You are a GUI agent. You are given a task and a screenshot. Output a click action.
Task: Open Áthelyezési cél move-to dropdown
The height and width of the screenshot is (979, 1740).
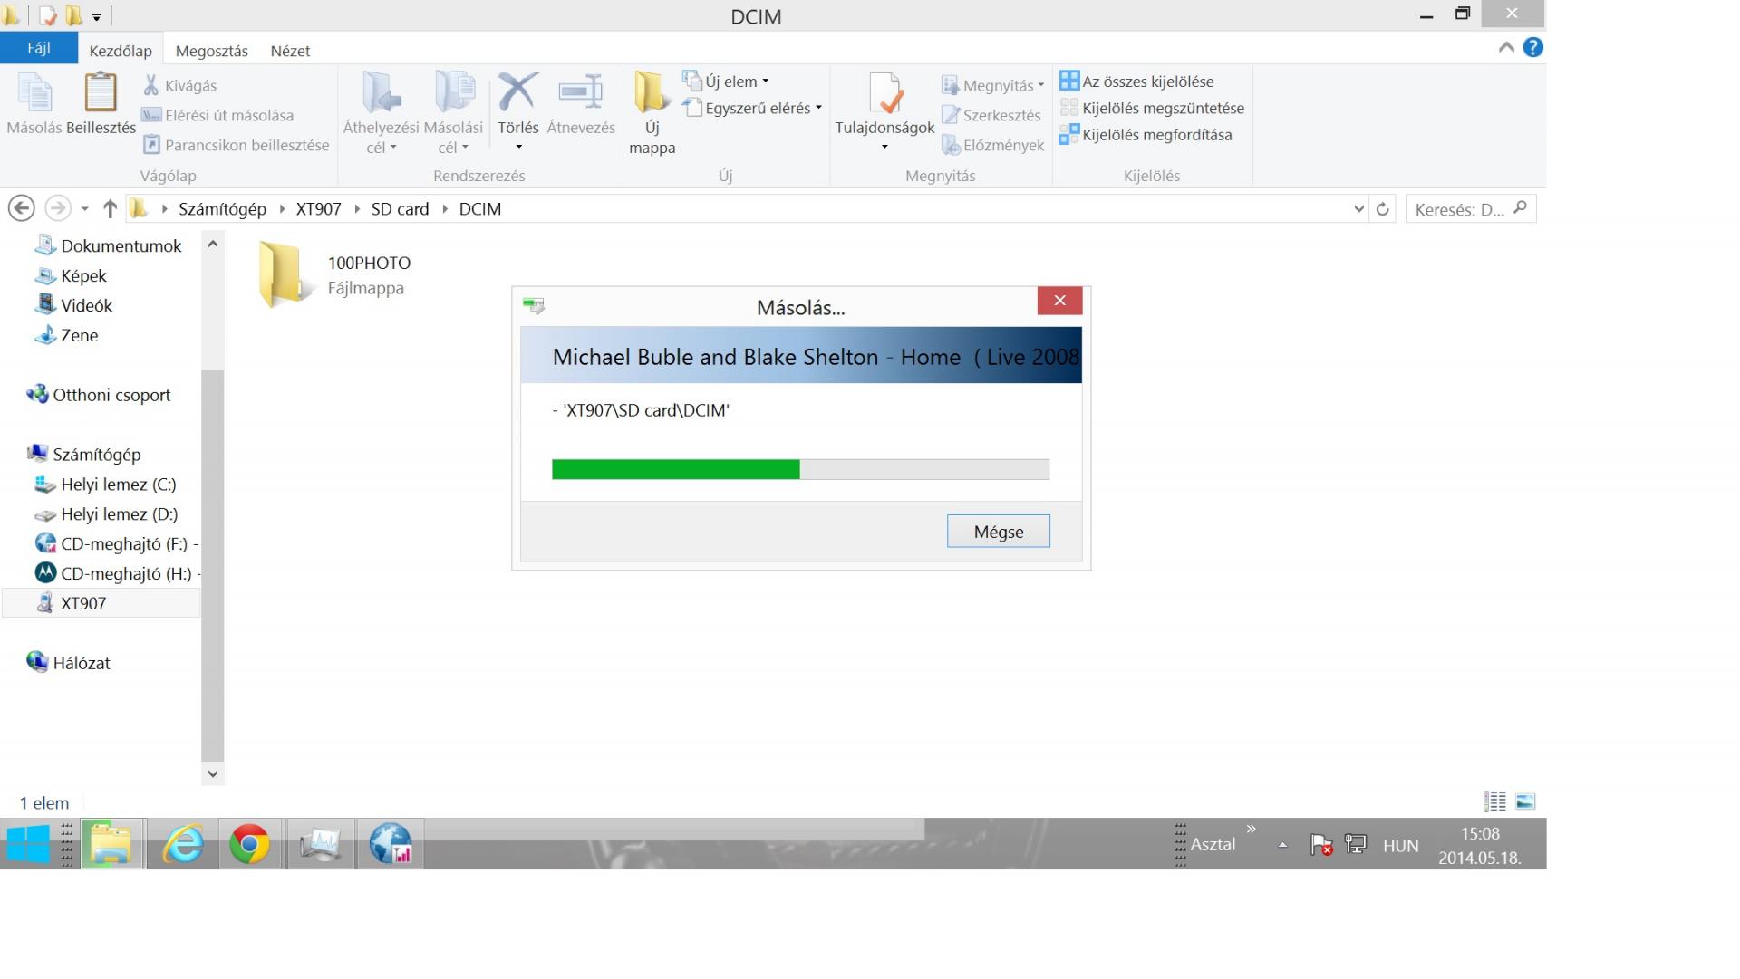(x=381, y=113)
